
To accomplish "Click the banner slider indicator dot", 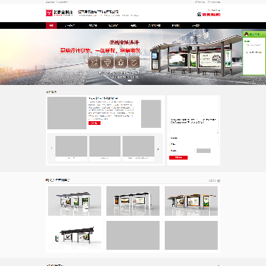I will [130, 81].
